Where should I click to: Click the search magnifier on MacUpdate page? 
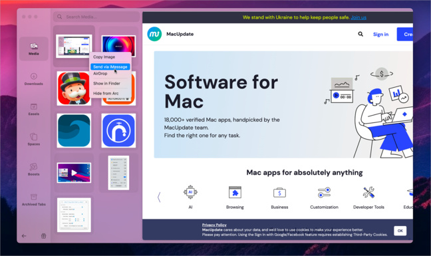(360, 34)
